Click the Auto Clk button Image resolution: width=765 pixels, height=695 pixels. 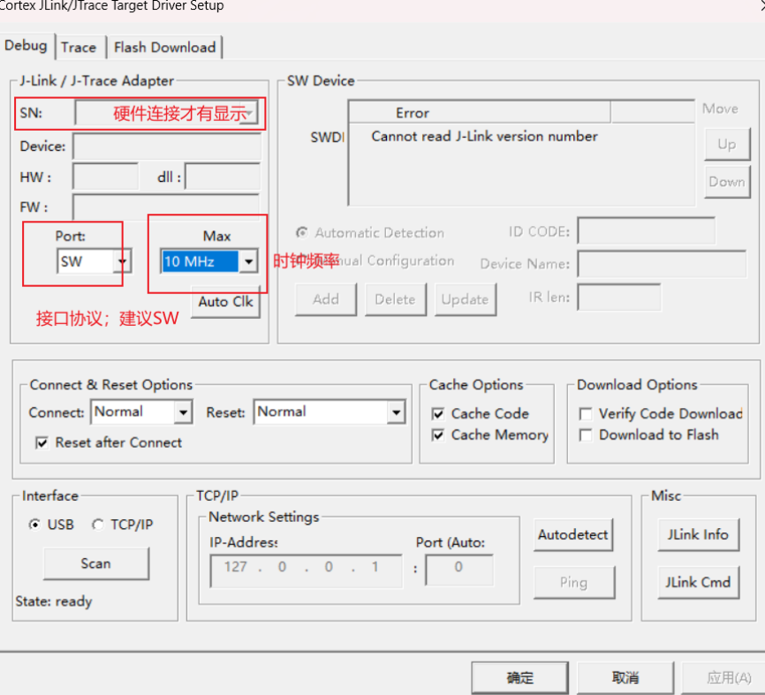pyautogui.click(x=226, y=302)
